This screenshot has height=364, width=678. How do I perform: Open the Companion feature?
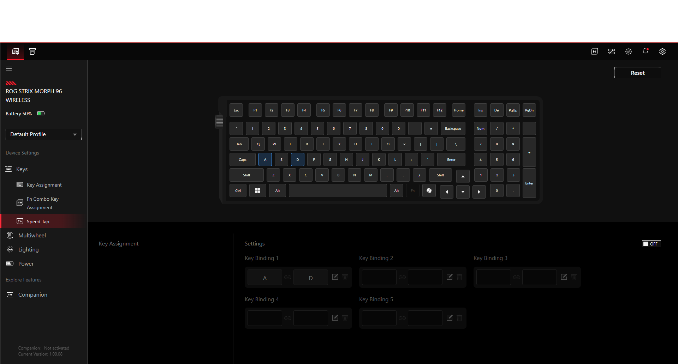[x=33, y=295]
